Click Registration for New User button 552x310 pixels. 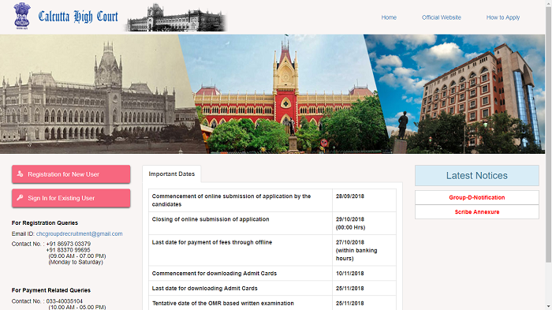pyautogui.click(x=71, y=174)
